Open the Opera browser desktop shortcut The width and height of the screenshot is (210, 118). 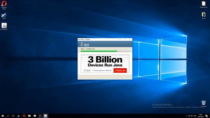point(4,5)
